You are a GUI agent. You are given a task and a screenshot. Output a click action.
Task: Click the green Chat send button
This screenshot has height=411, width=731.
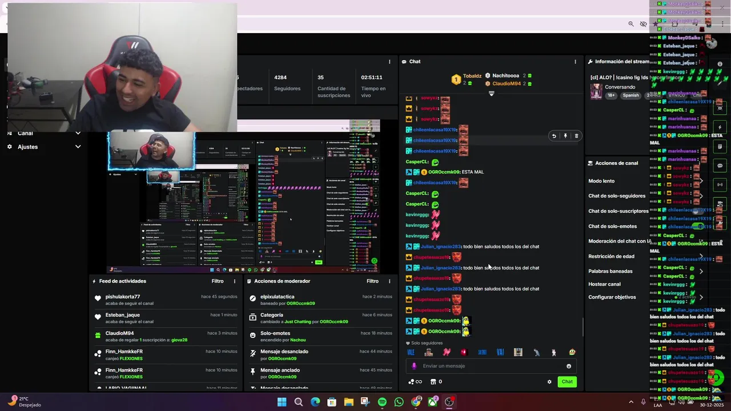click(567, 382)
